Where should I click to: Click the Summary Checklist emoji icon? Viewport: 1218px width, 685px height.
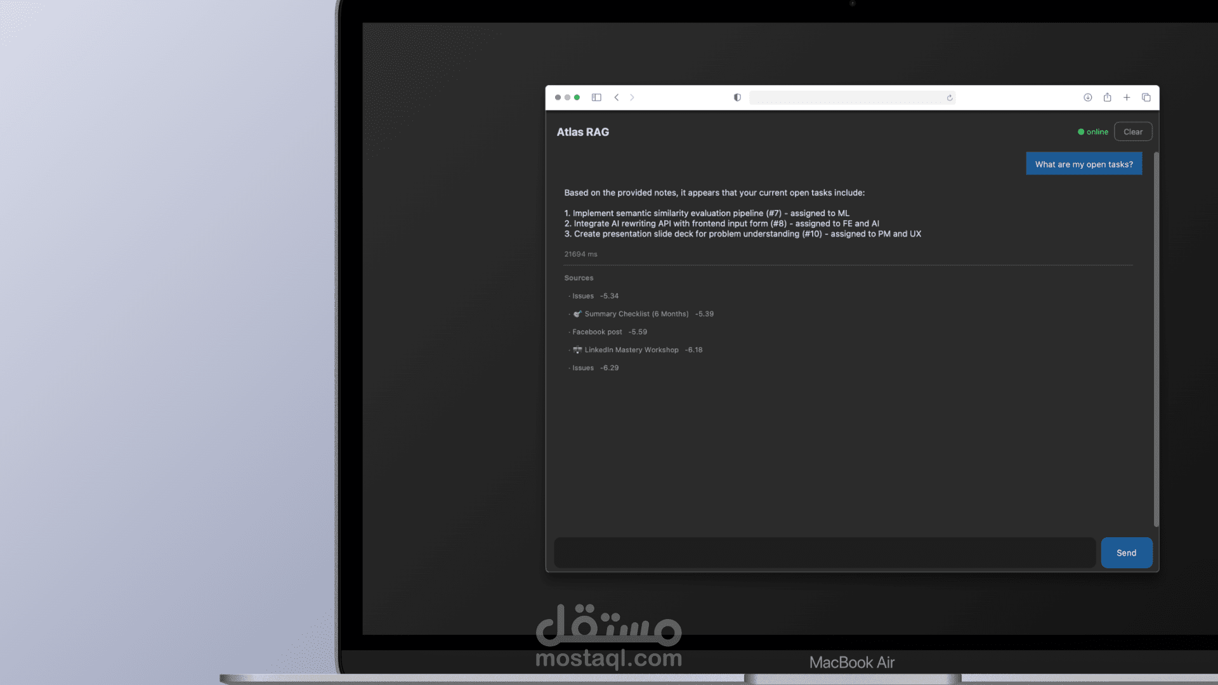[x=577, y=313]
